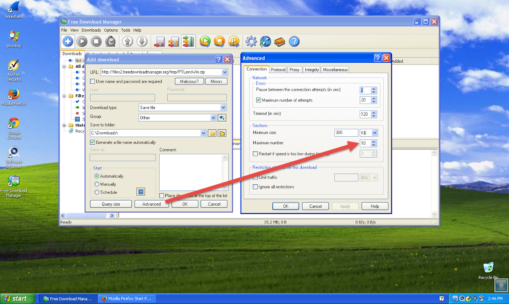Uncheck Generate a file name automatically
This screenshot has width=509, height=304.
pos(93,142)
